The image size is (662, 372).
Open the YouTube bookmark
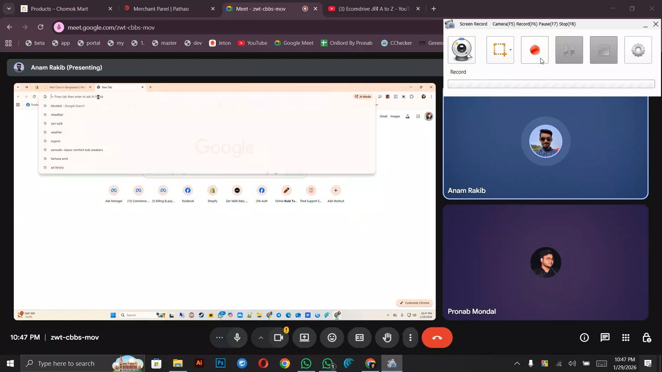tap(253, 43)
